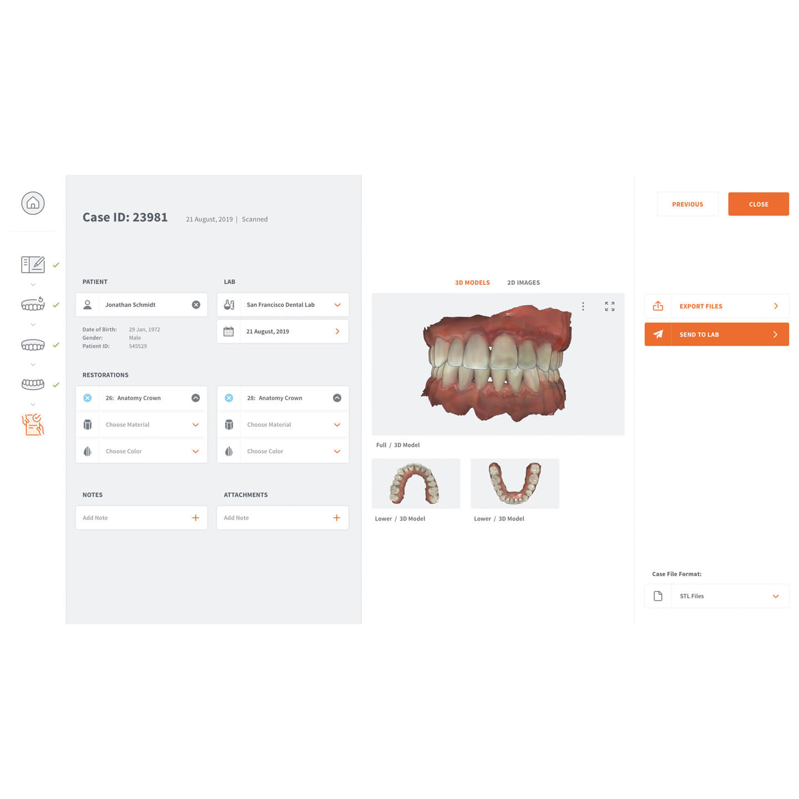Select the 3D Models tab
This screenshot has height=799, width=799.
472,282
